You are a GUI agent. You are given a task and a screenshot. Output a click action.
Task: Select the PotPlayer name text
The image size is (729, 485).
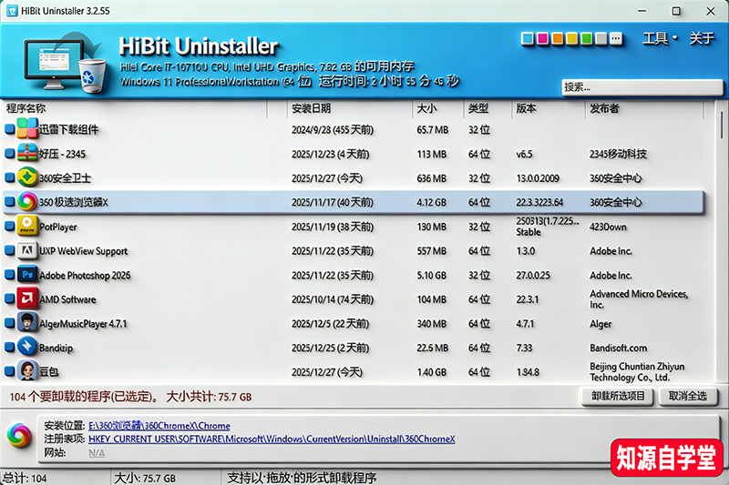point(58,227)
